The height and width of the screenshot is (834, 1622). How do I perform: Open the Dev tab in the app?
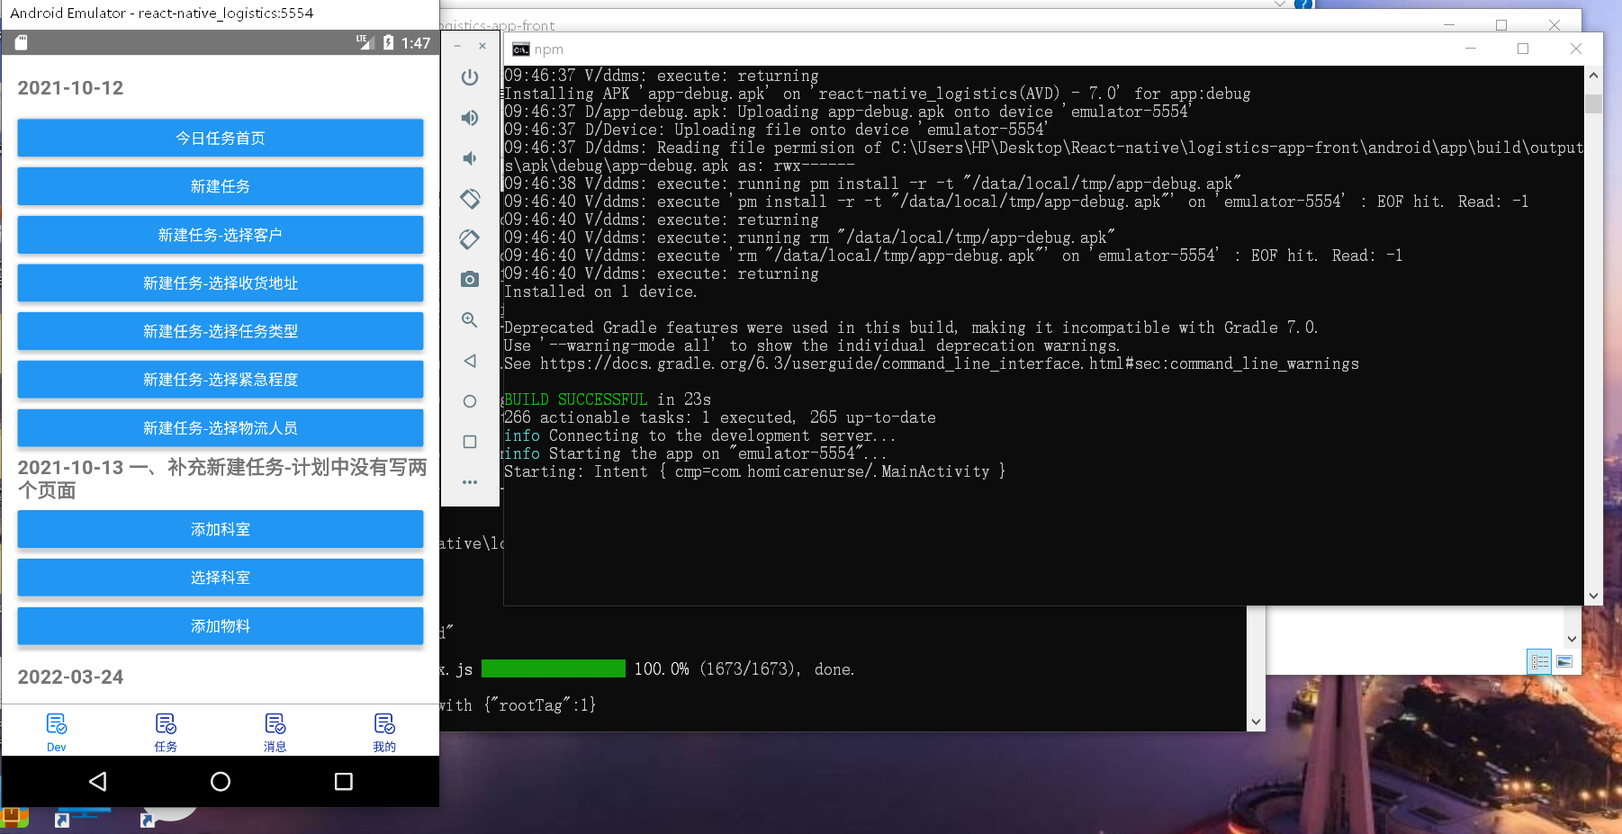pyautogui.click(x=56, y=731)
